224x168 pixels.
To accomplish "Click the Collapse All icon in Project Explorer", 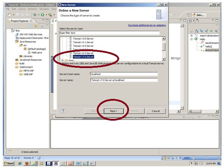I will point(31,26).
